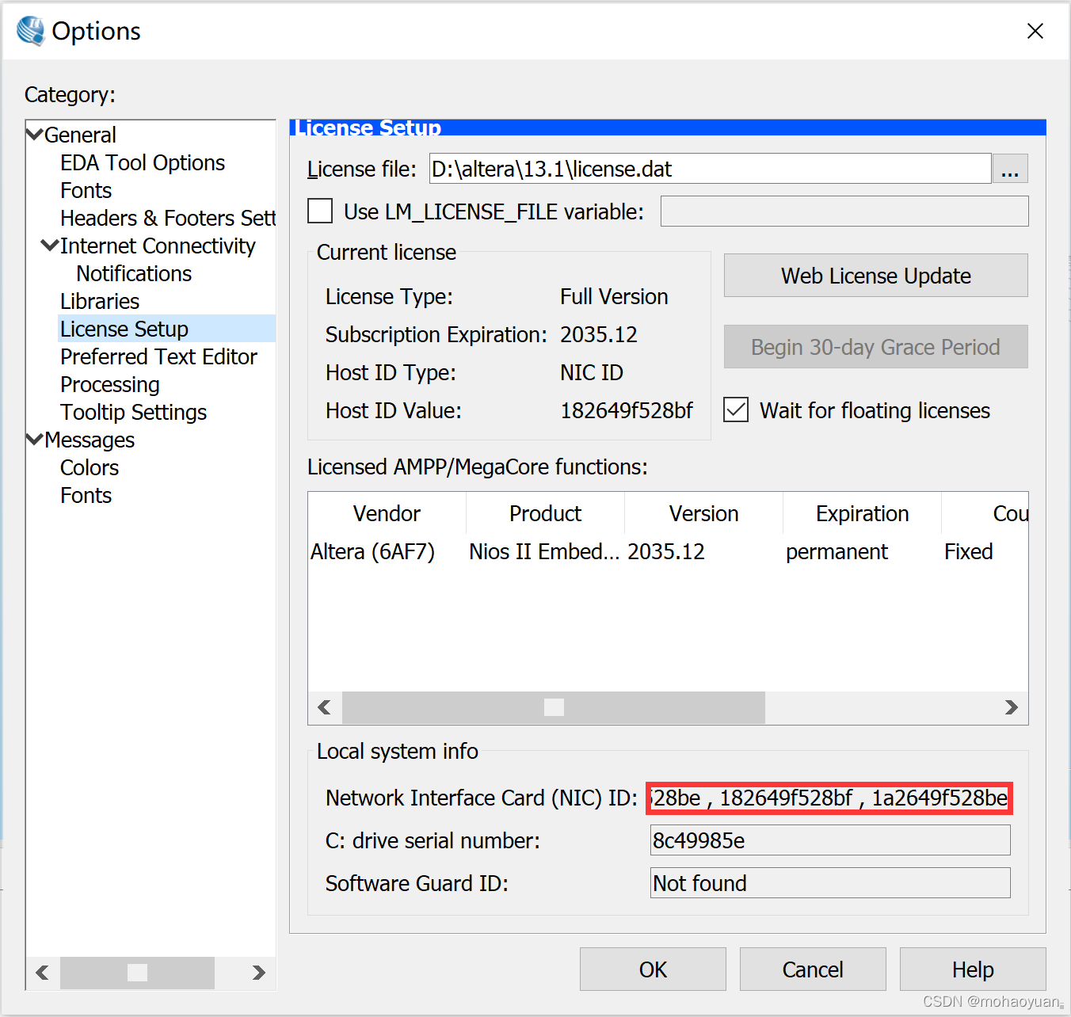
Task: Open Tooltip Settings
Action: coord(133,412)
